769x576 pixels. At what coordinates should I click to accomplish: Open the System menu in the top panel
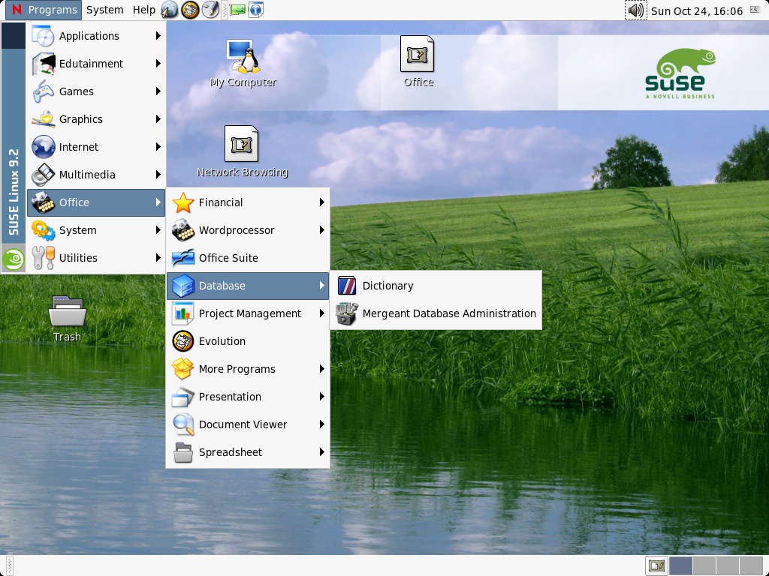104,10
